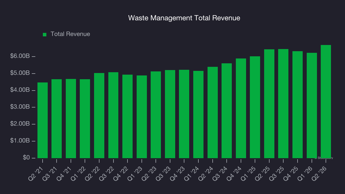Select the Q3 '21 revenue bar
This screenshot has height=194, width=345.
click(57, 119)
